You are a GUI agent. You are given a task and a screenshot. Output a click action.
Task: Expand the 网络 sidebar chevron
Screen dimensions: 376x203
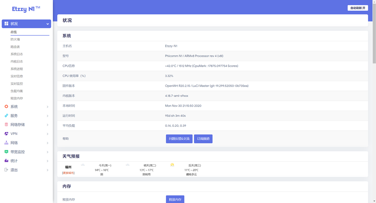(47, 143)
